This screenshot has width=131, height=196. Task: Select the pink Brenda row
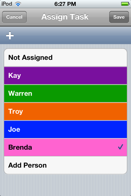(x=66, y=147)
